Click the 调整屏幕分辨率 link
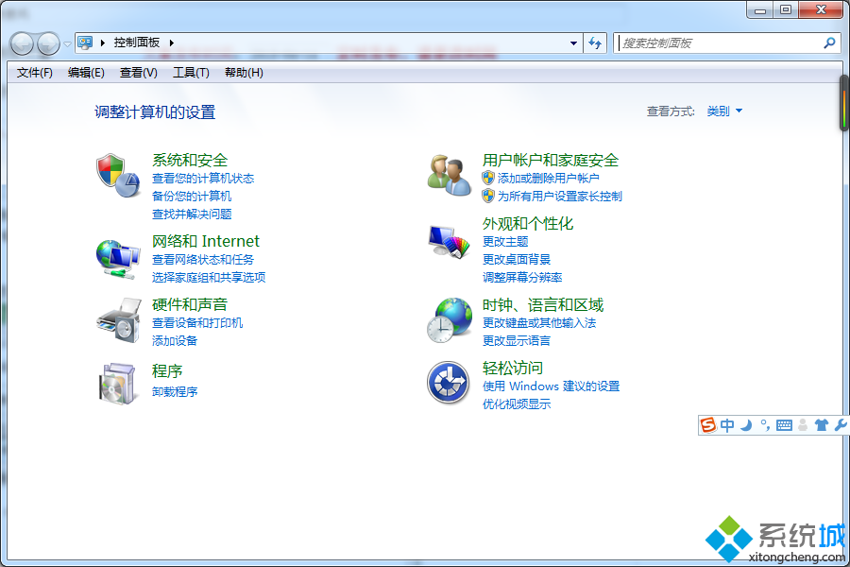The height and width of the screenshot is (567, 850). pyautogui.click(x=522, y=278)
